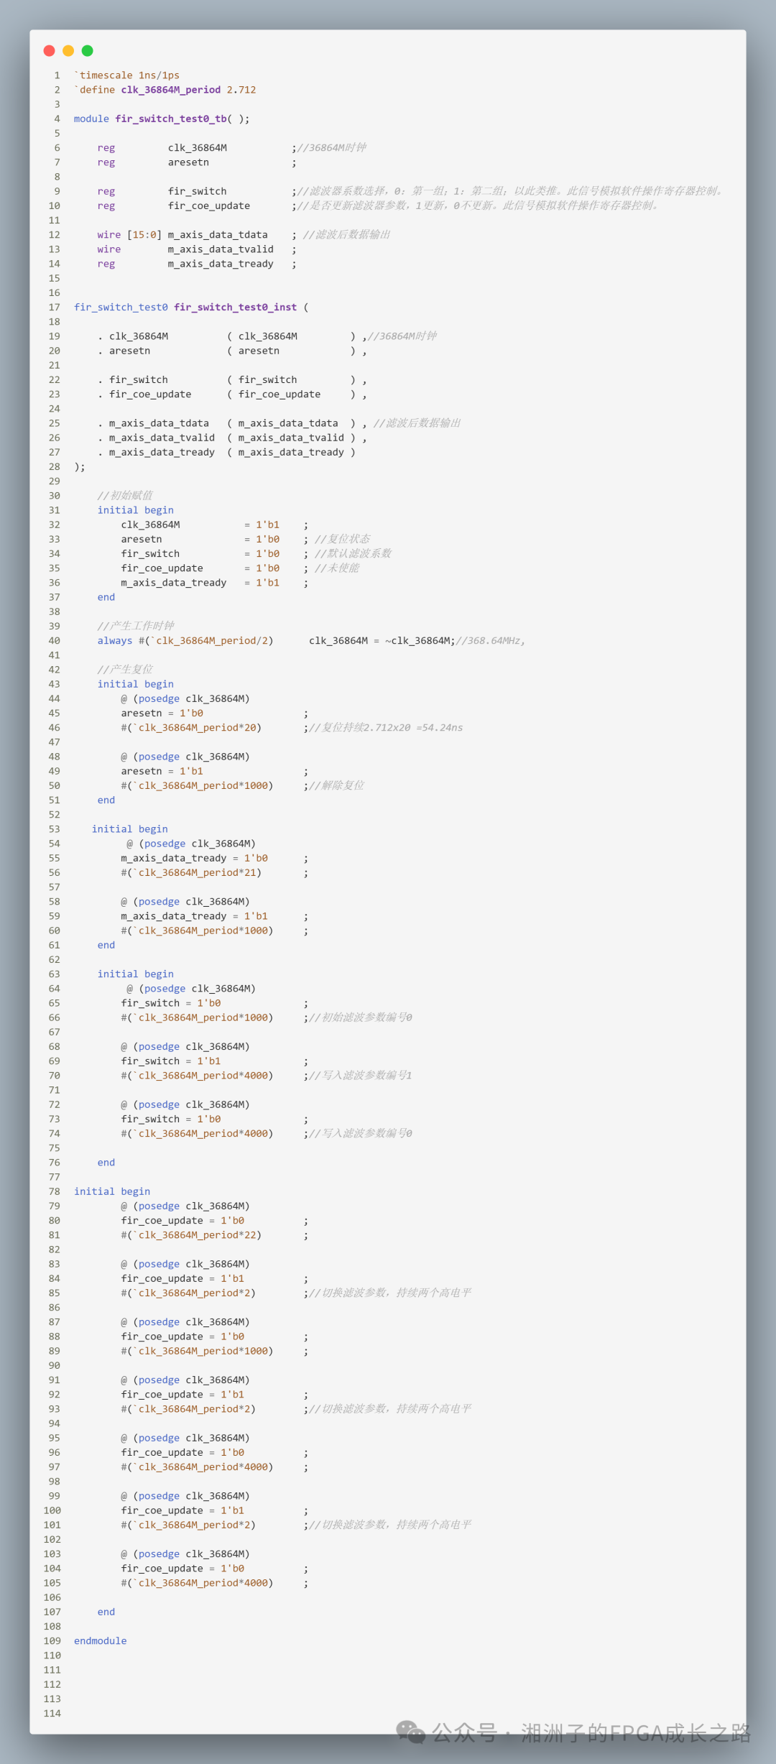Click the green maximize window dot
This screenshot has height=1764, width=776.
(x=88, y=50)
